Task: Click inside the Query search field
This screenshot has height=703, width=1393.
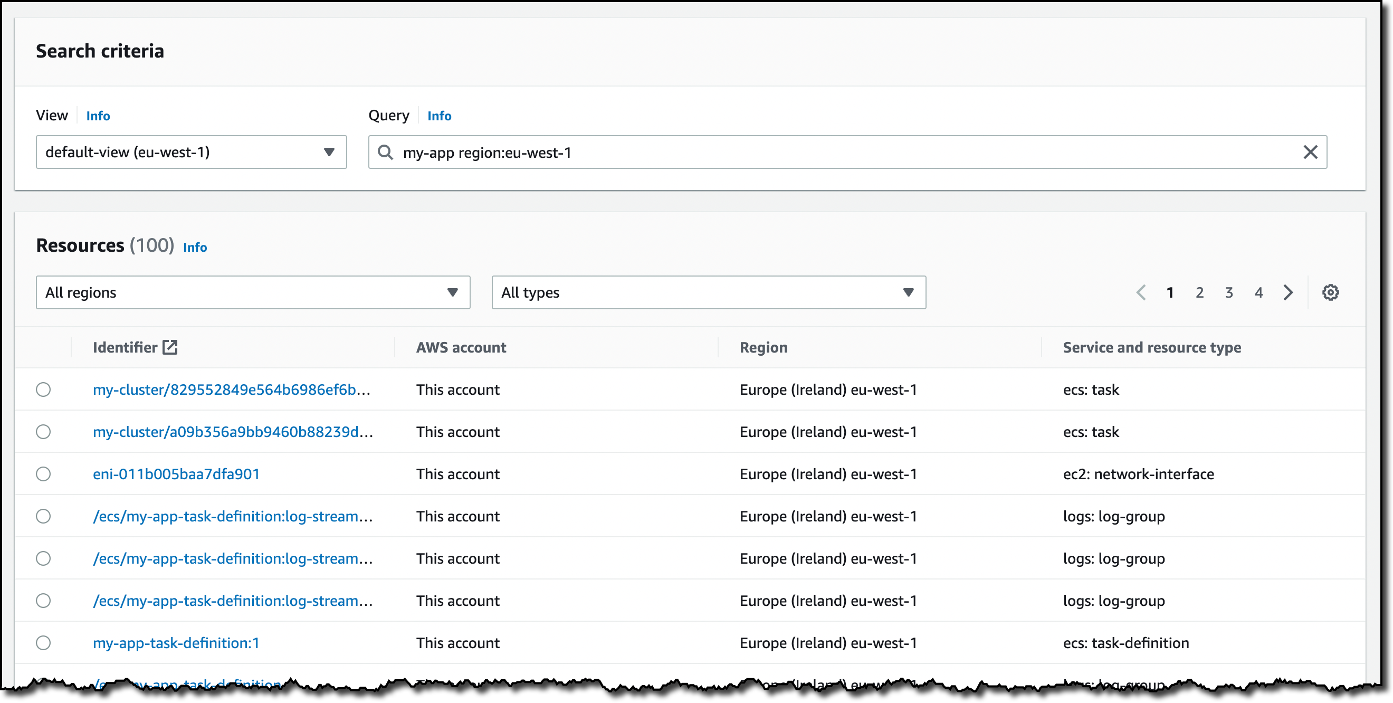Action: pos(811,152)
